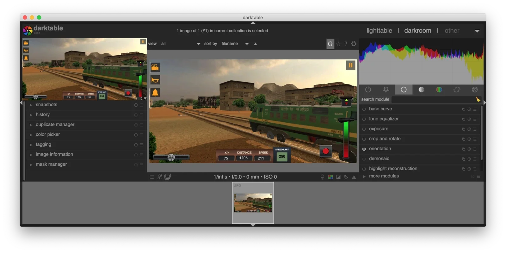Expand the mask manager panel

click(x=31, y=165)
